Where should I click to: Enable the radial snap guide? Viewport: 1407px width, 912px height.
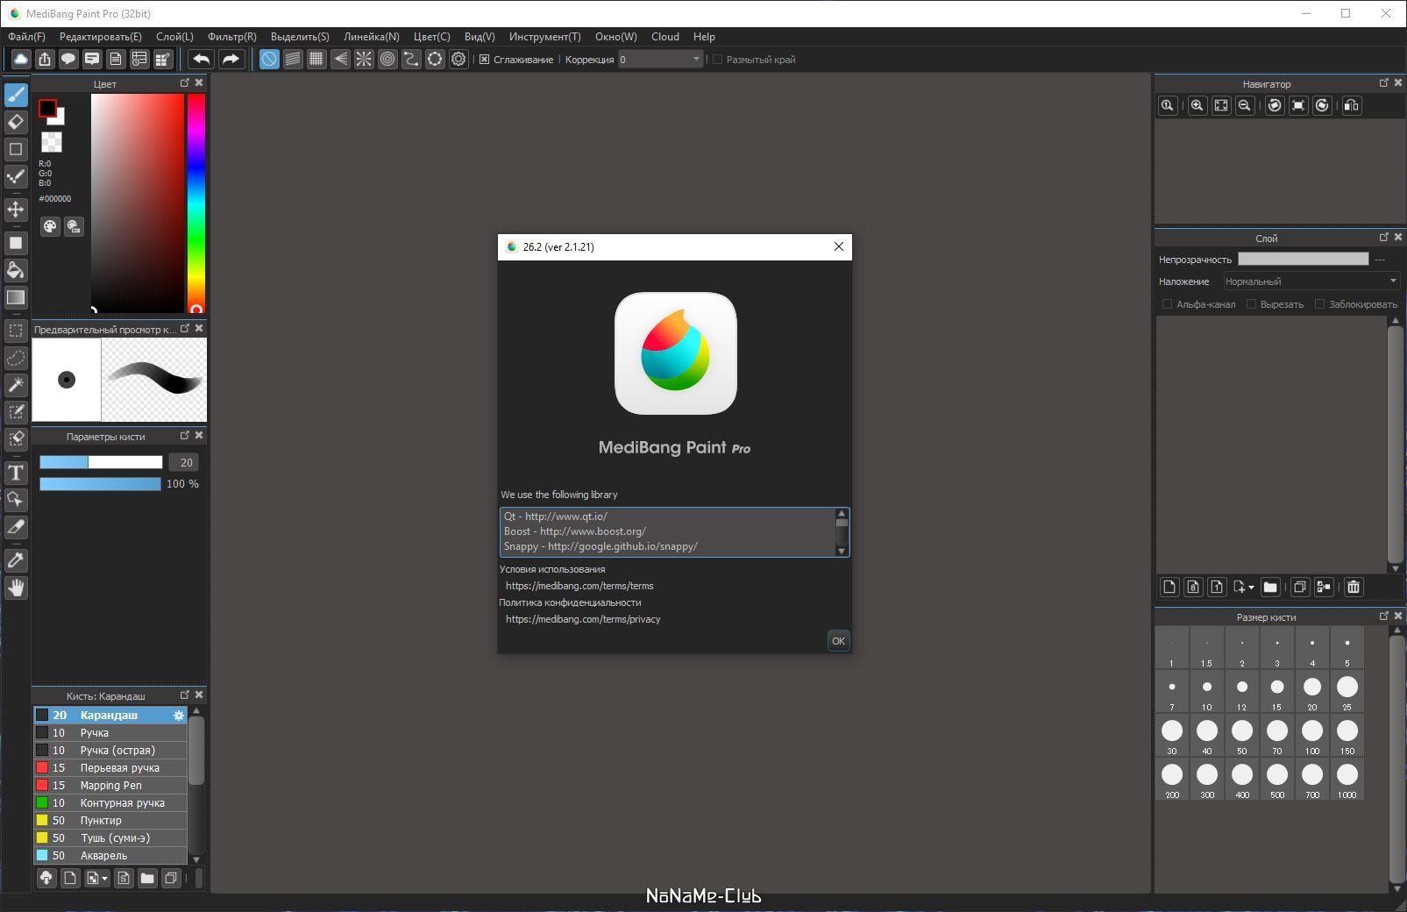point(364,59)
